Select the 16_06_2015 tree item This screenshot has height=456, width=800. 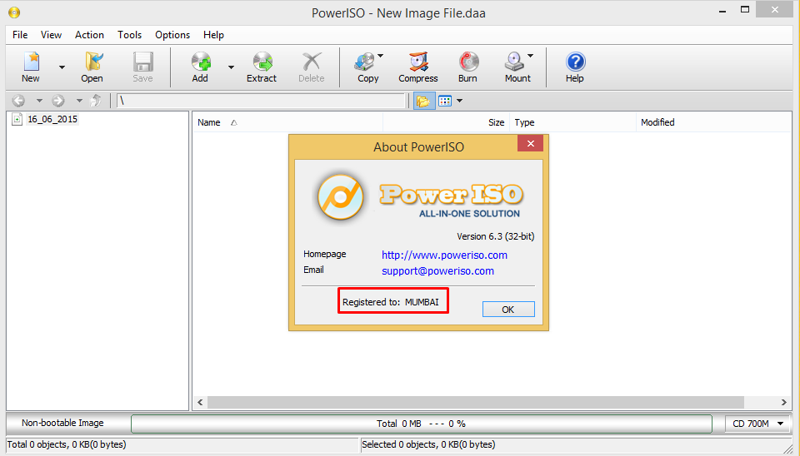(x=52, y=119)
